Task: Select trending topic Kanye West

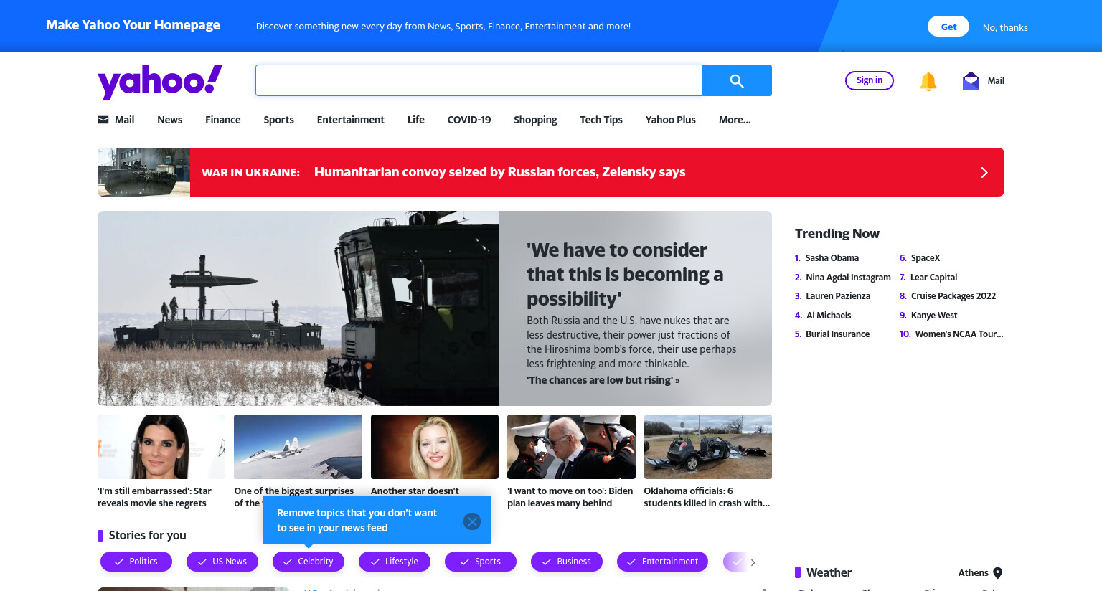Action: point(934,316)
